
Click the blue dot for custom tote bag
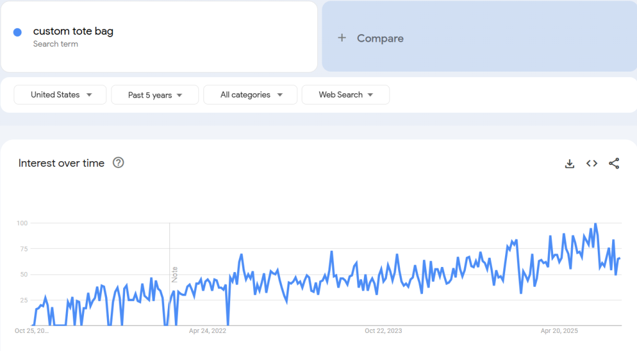coord(17,32)
